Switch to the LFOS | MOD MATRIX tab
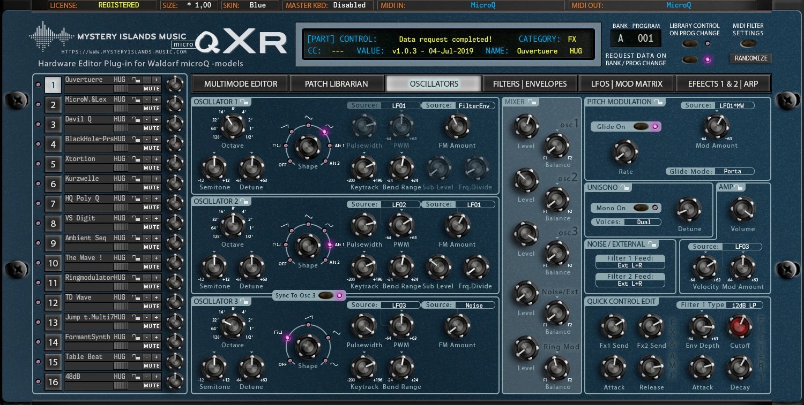The height and width of the screenshot is (405, 804). [626, 83]
